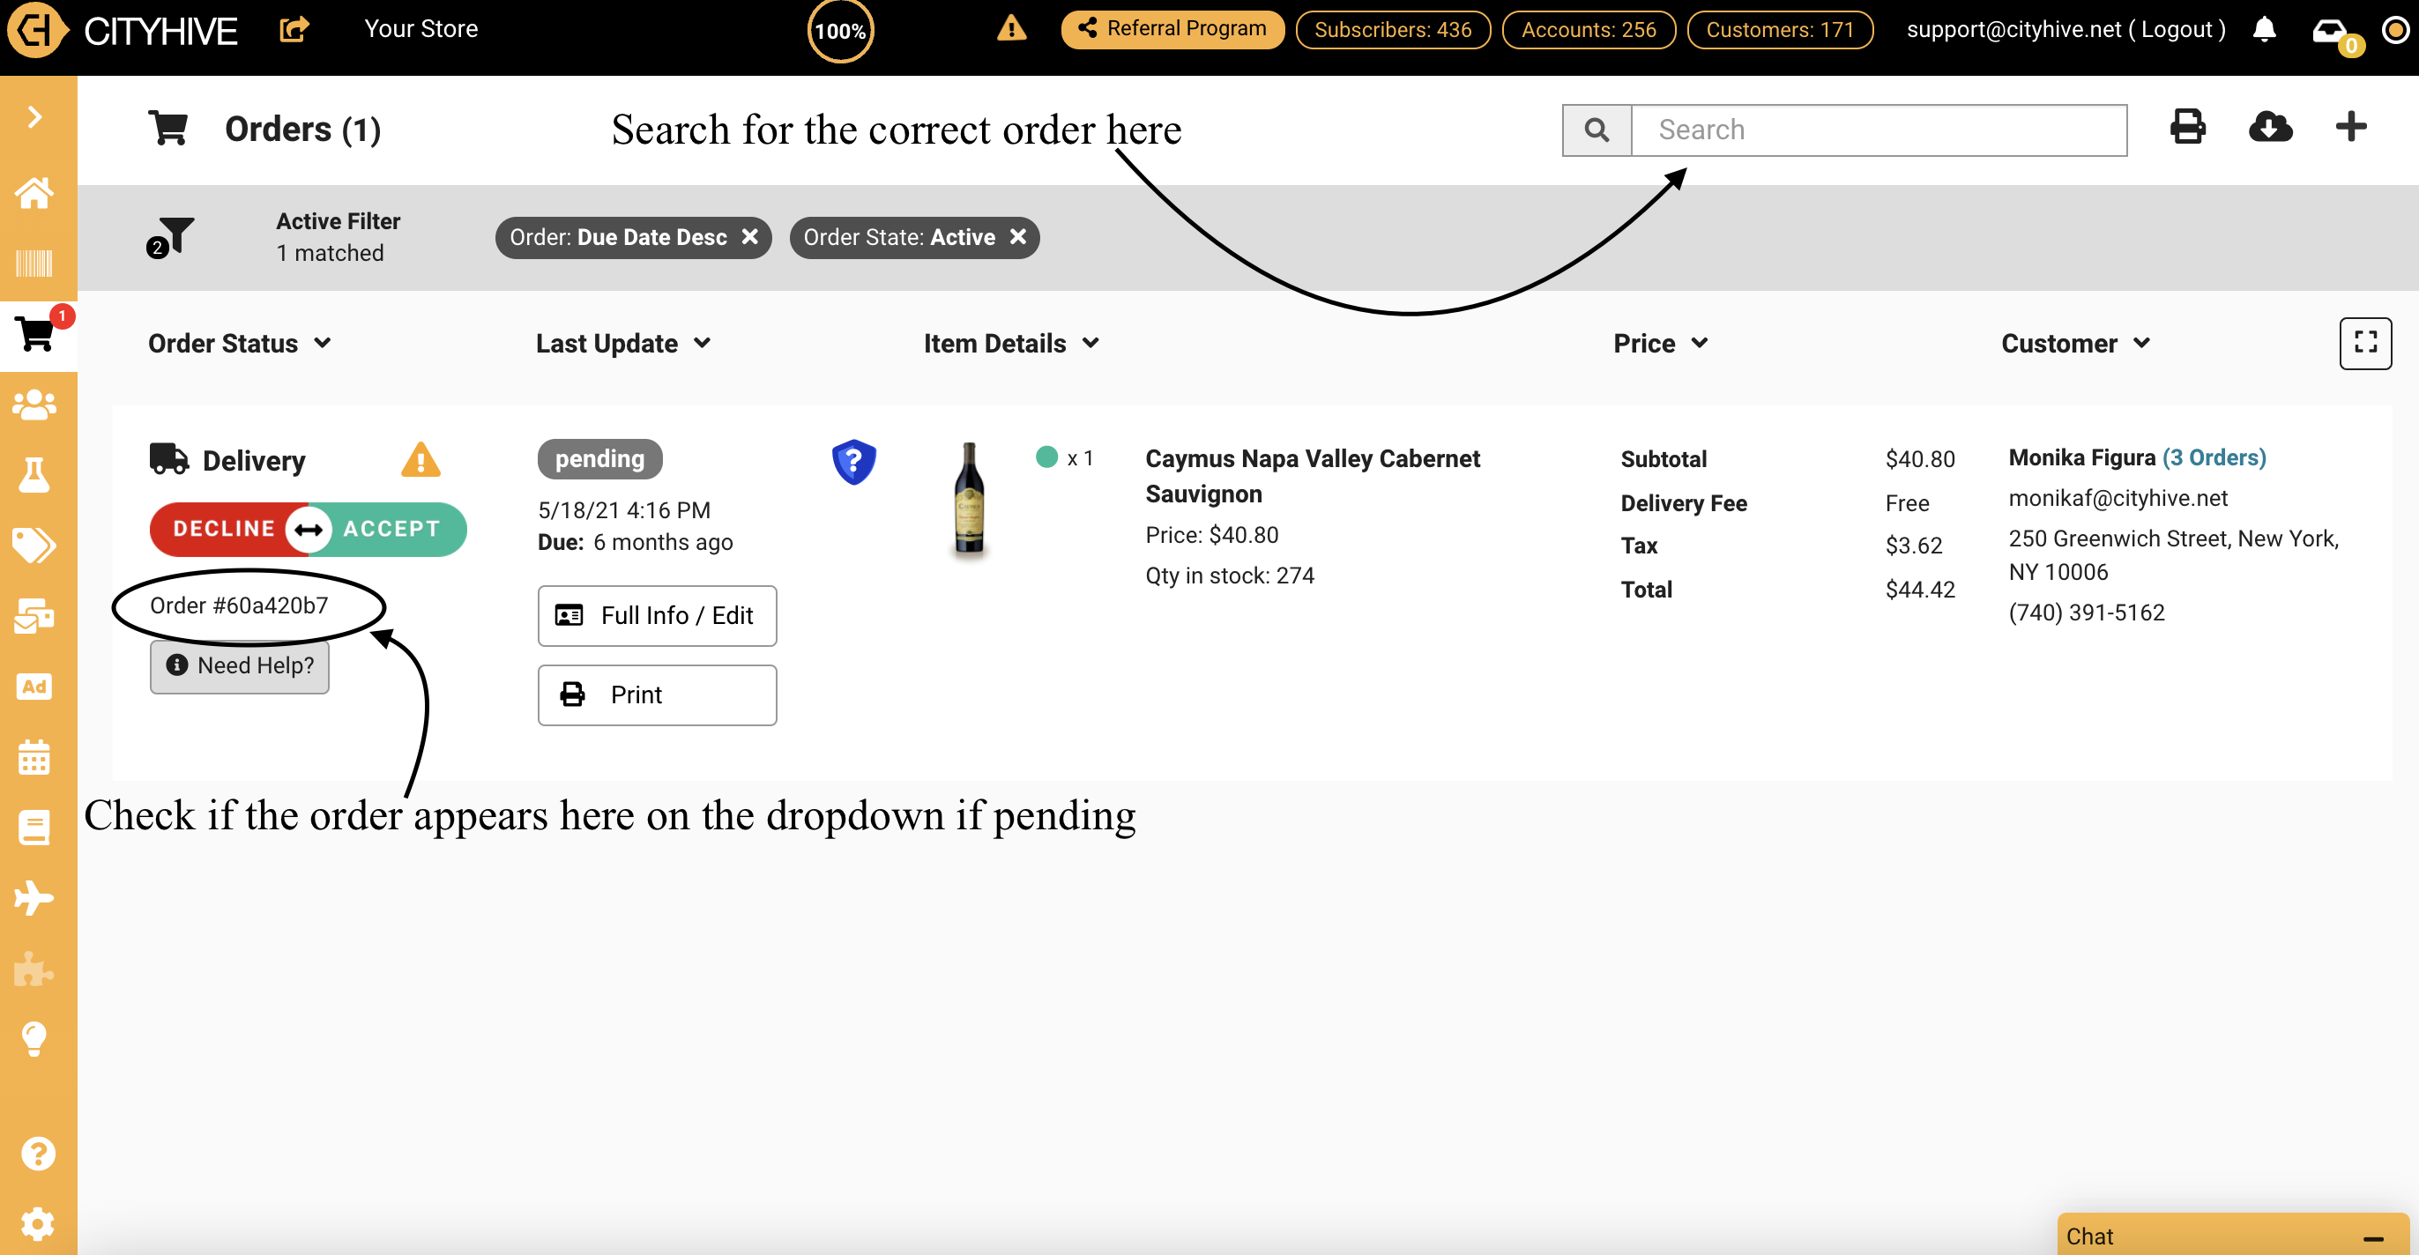This screenshot has width=2419, height=1255.
Task: Open the puzzle integrations section
Action: click(x=34, y=969)
